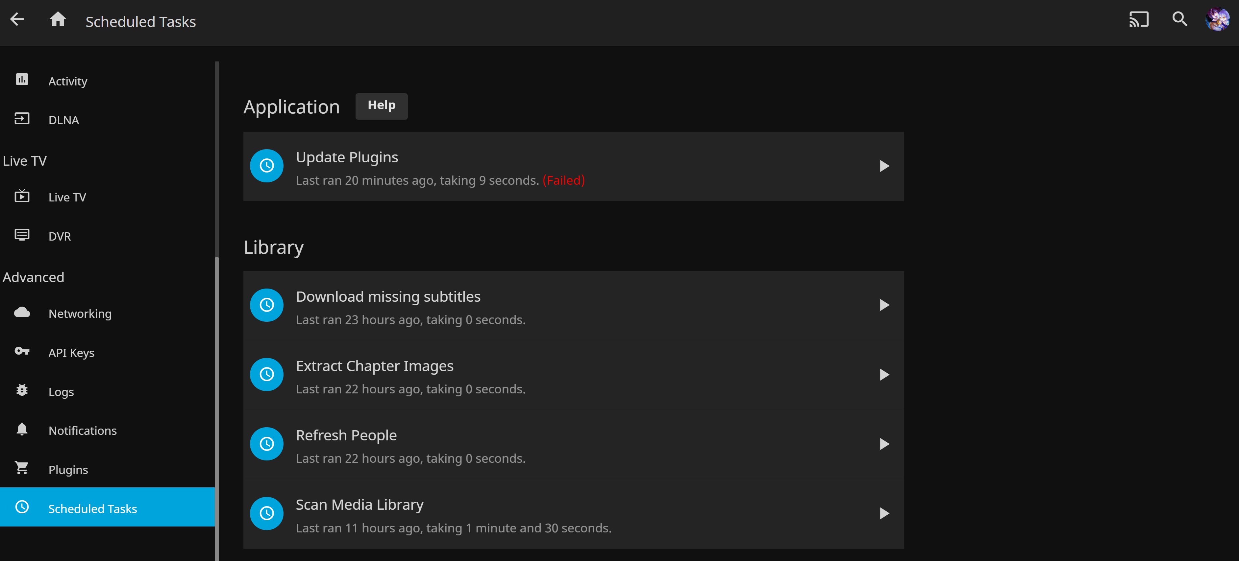Select the Activity bar-chart icon

point(22,80)
